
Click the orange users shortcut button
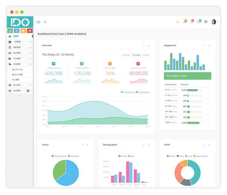23,31
